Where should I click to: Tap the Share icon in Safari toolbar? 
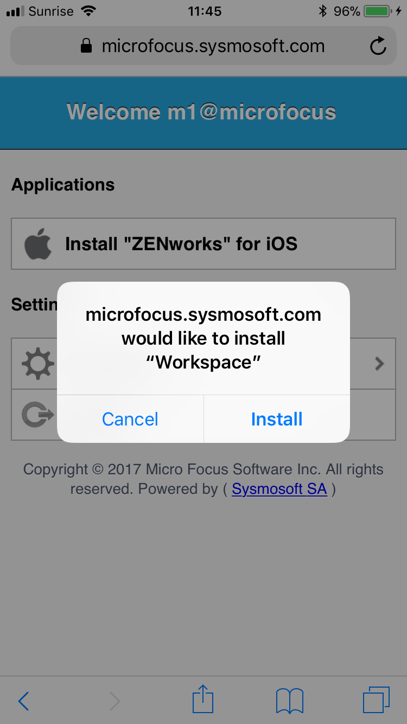(x=202, y=700)
